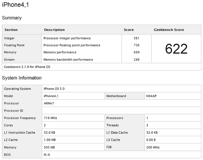The width and height of the screenshot is (203, 160).
Task: Select the L3 Cache value 0.00 B
Action: pos(151,140)
